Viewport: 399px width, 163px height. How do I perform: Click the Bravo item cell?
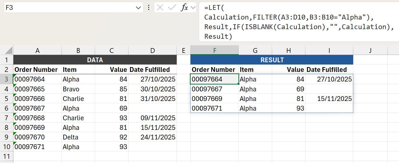click(78, 89)
